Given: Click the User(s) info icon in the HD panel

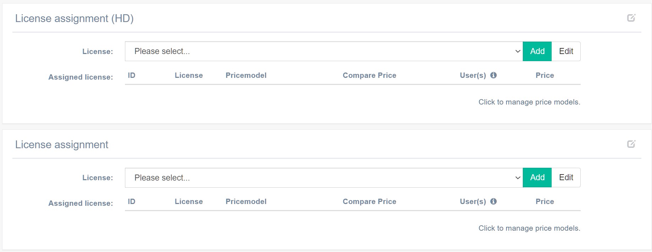Looking at the screenshot, I should 493,75.
